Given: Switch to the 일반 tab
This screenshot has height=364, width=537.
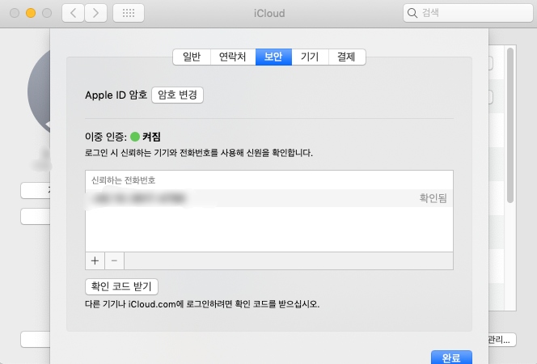Looking at the screenshot, I should click(192, 57).
